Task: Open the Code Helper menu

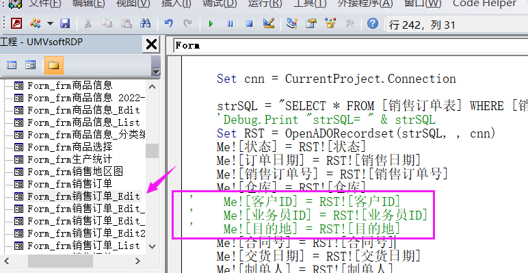Action: click(x=484, y=3)
